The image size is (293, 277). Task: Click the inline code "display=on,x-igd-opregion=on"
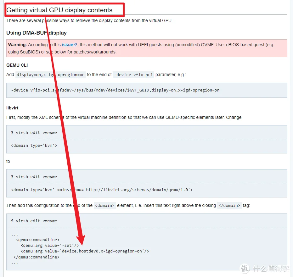pos(50,75)
